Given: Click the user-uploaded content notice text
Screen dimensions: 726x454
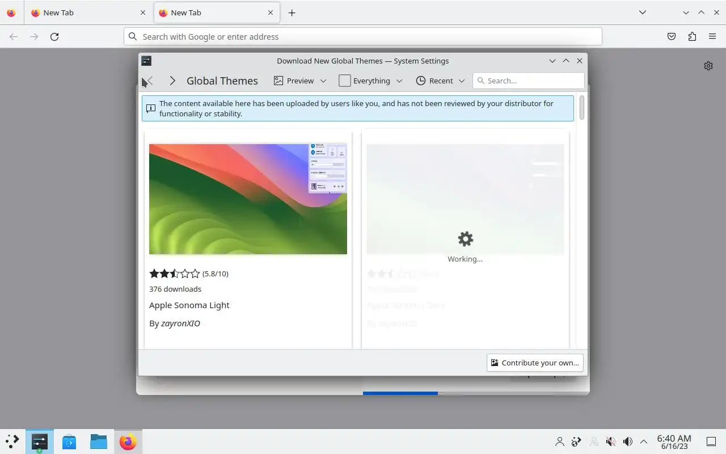Looking at the screenshot, I should click(x=356, y=108).
